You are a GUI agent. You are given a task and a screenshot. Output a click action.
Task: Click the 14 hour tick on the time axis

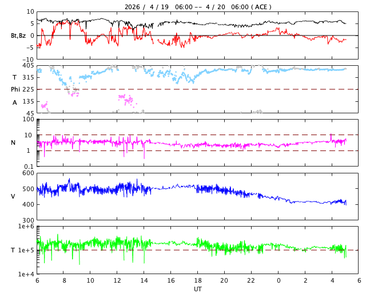(144, 281)
